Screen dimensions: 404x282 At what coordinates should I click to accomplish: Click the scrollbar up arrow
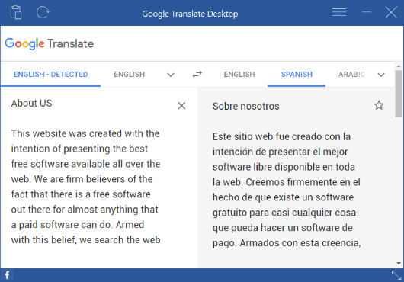399,66
